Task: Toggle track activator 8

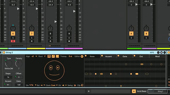Action: (x=50, y=34)
